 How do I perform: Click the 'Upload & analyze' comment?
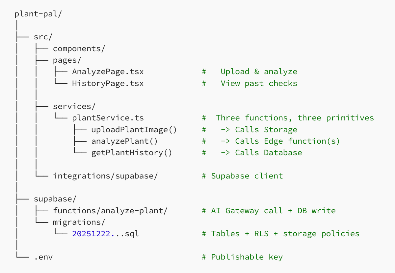coord(259,72)
